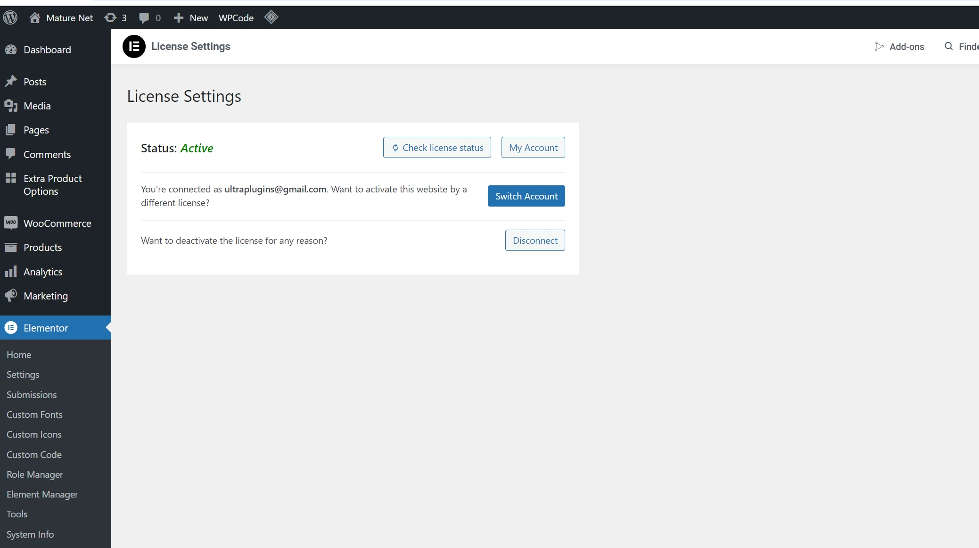The image size is (979, 548).
Task: Open the New content menu
Action: pos(191,18)
